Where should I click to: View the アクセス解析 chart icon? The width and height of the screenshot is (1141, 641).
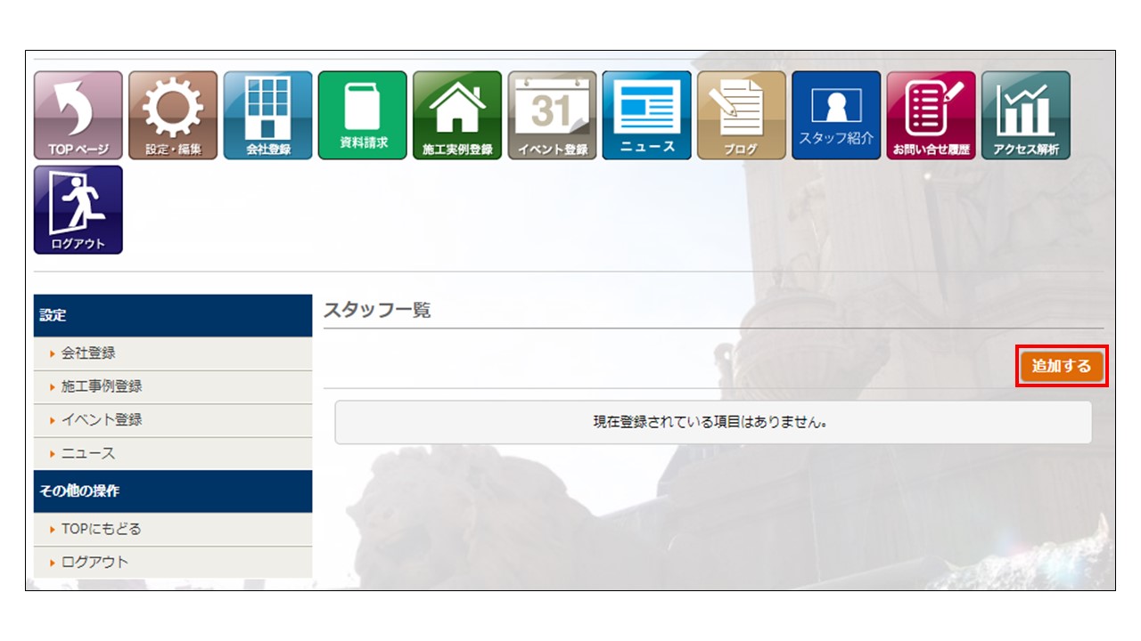pos(1025,116)
